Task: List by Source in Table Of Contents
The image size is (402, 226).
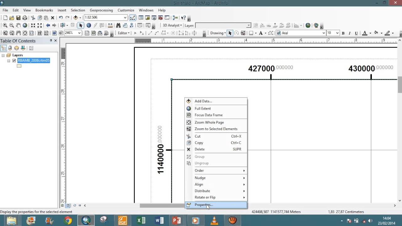Action: [10, 48]
